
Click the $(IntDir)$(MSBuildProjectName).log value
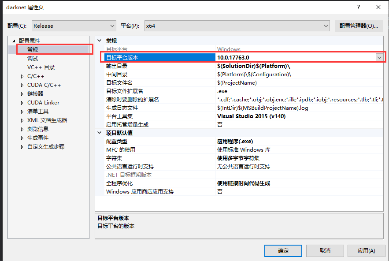point(263,108)
